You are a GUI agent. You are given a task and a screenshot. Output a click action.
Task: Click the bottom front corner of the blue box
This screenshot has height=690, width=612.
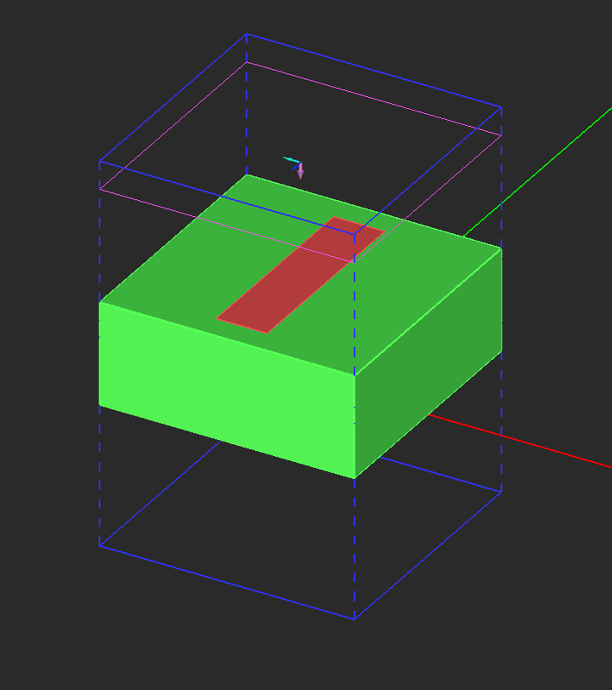354,619
